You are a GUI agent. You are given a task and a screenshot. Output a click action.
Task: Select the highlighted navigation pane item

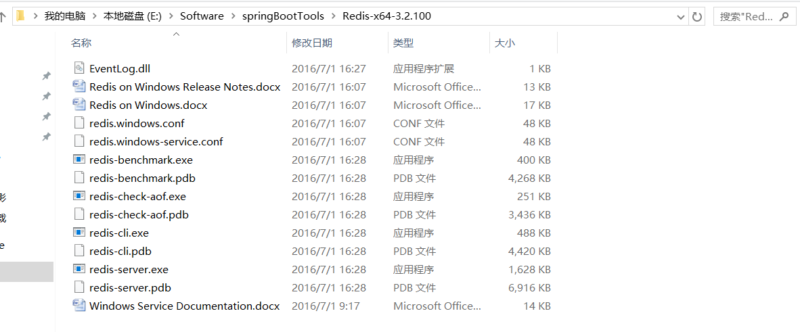tap(26, 272)
